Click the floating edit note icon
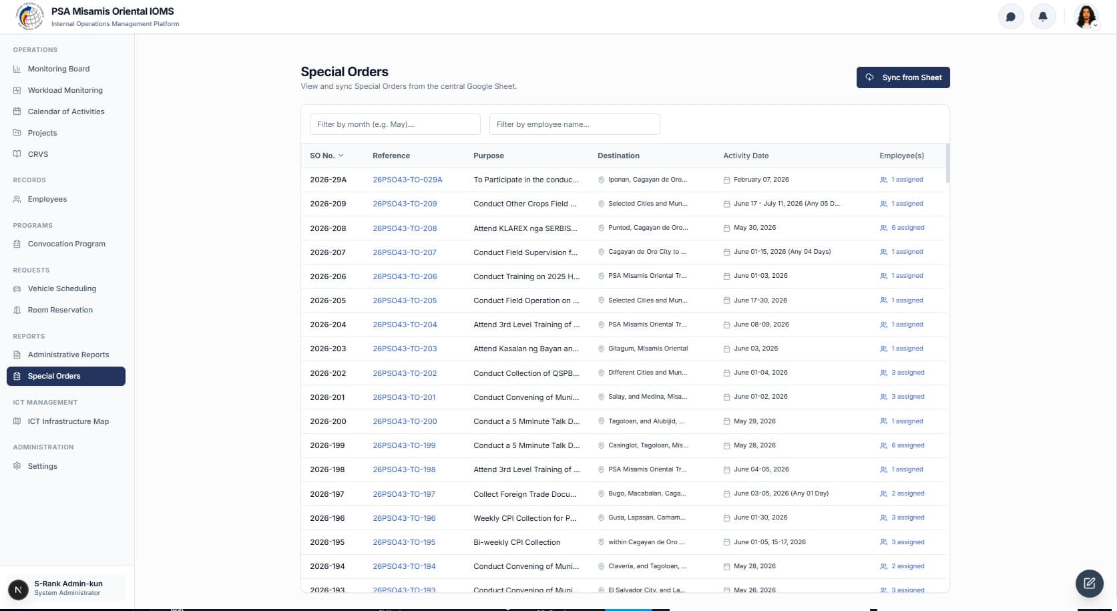This screenshot has height=611, width=1117. [1089, 583]
